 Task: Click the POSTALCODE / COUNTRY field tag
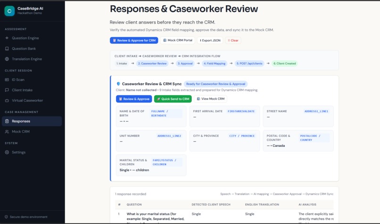pyautogui.click(x=314, y=138)
